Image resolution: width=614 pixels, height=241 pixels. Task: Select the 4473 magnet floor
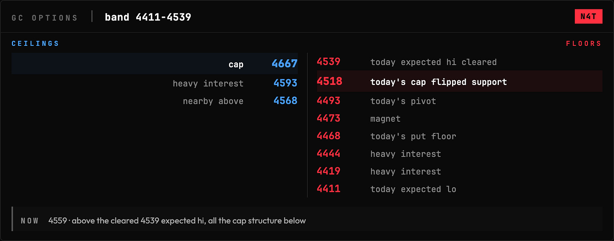460,119
